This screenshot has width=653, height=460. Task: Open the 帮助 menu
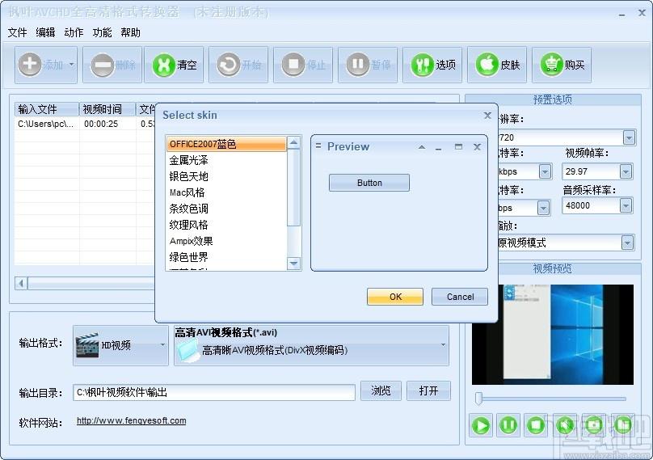coord(130,32)
